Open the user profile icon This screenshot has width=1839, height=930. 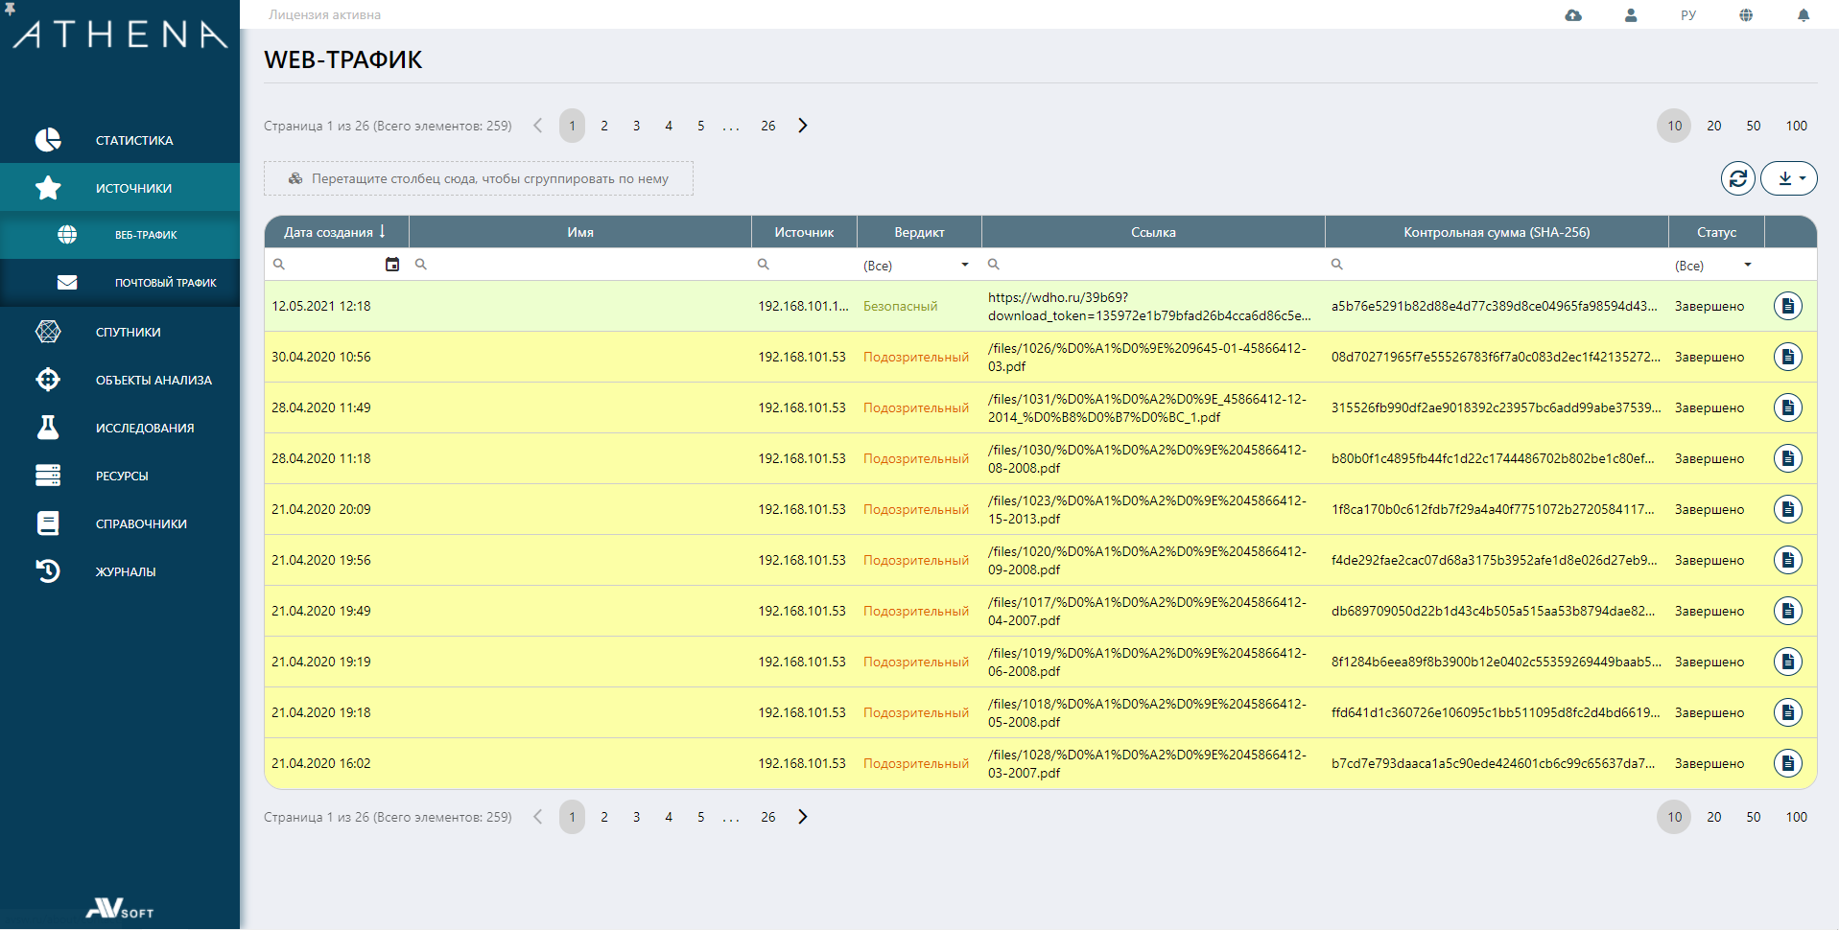(1631, 15)
